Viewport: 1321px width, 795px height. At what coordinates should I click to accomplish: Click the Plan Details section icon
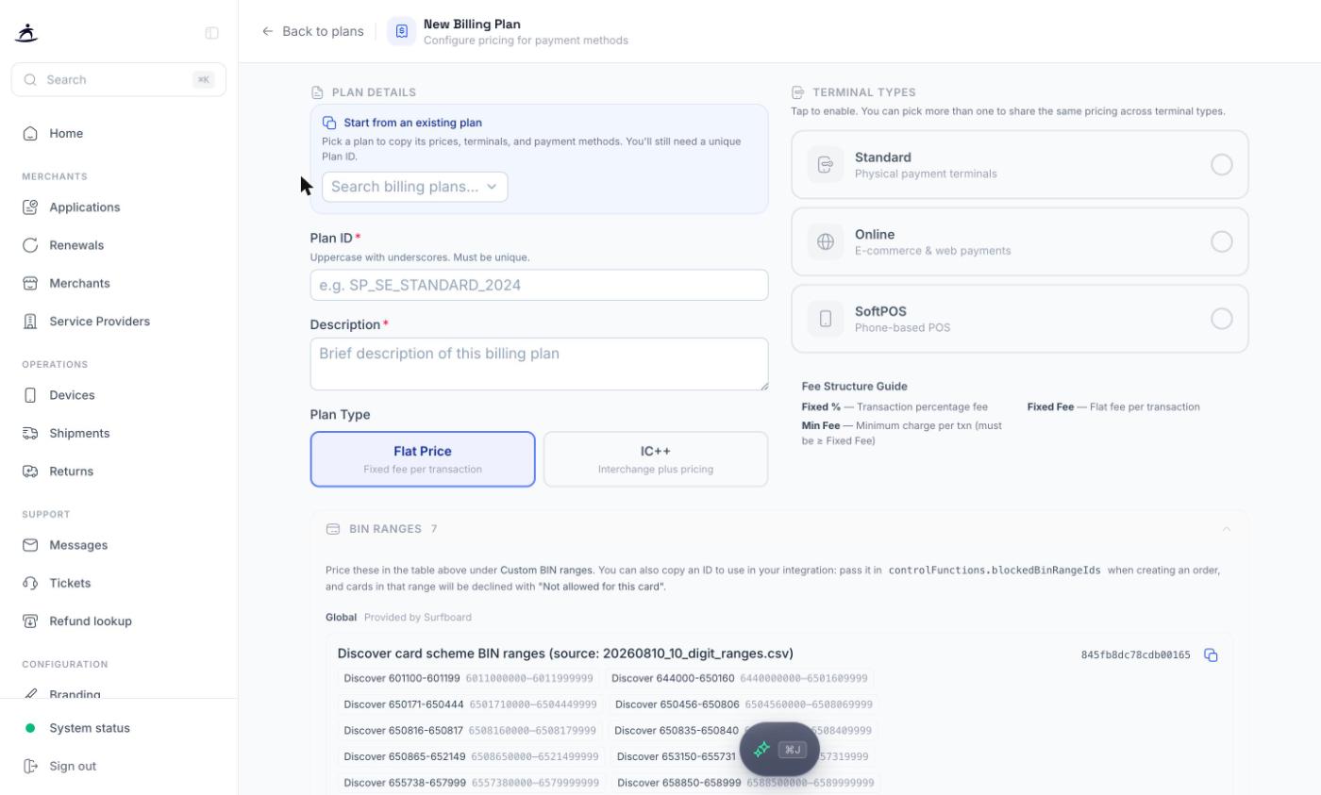pos(317,92)
